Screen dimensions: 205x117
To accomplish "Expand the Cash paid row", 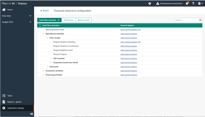I will click(x=47, y=67).
